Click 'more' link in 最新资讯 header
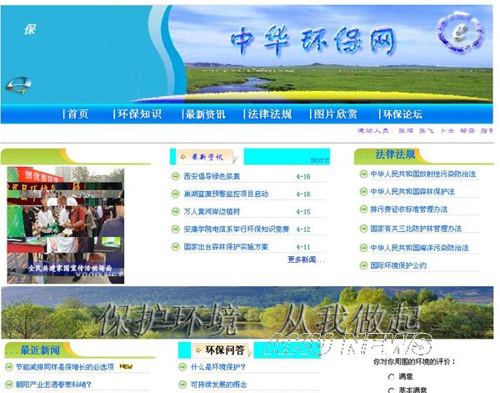The image size is (500, 393). (319, 159)
